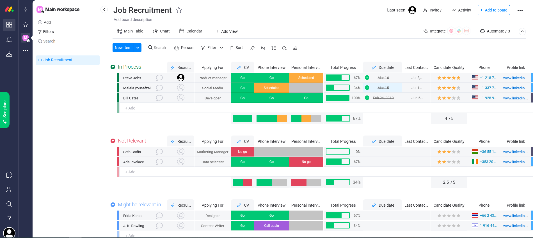This screenshot has width=533, height=238.
Task: Open Automate / 3 button
Action: click(495, 31)
